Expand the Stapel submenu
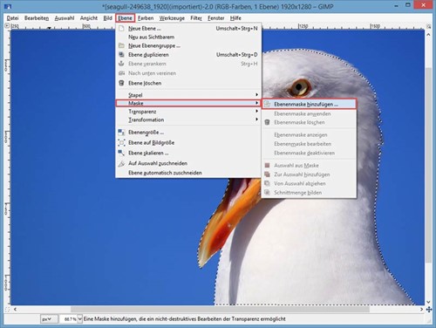This screenshot has height=328, width=436. (188, 95)
